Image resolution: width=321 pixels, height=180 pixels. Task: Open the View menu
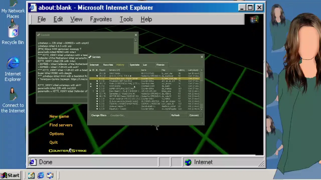pyautogui.click(x=76, y=19)
